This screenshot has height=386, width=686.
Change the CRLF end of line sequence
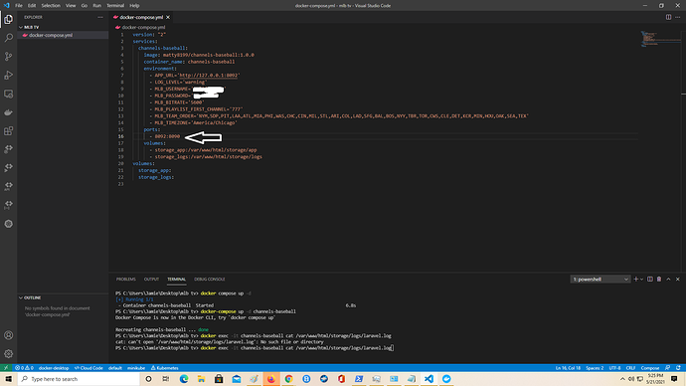coord(630,368)
